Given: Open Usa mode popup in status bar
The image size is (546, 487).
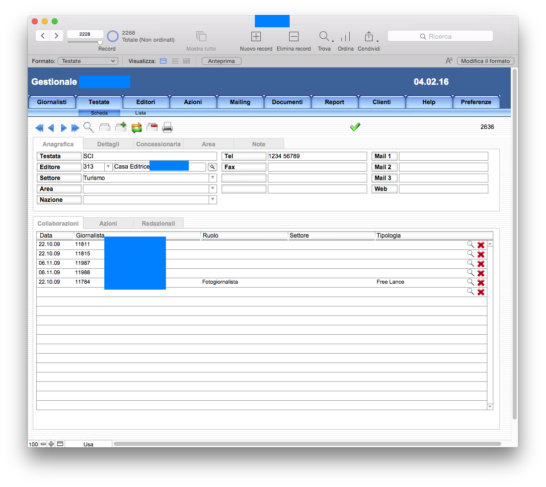Looking at the screenshot, I should click(x=88, y=444).
